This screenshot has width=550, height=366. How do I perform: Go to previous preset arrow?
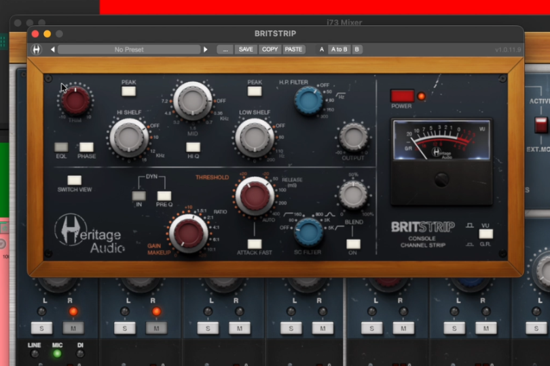pyautogui.click(x=52, y=49)
